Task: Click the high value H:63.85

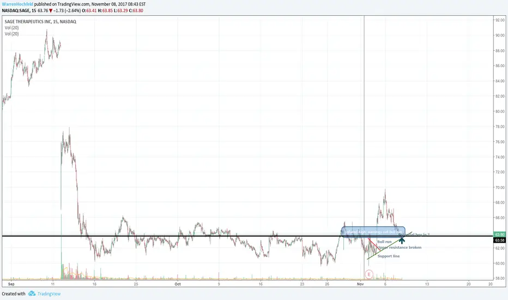Action: click(105, 11)
